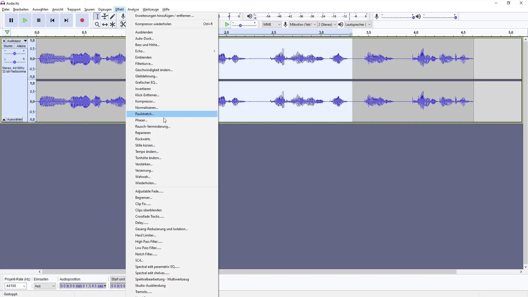The width and height of the screenshot is (528, 297).
Task: Click the vertical scrollbar down arrow
Action: 526,267
